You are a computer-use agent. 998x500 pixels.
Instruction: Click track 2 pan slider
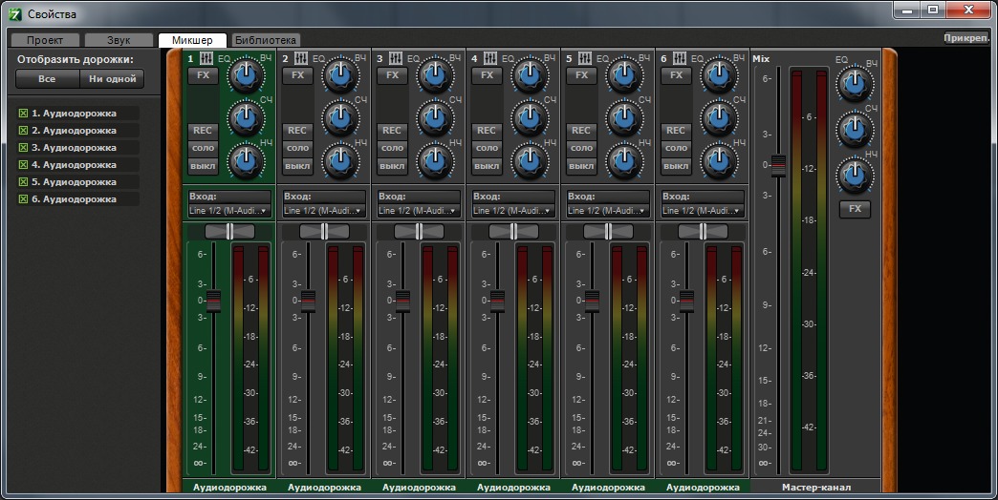pyautogui.click(x=325, y=231)
